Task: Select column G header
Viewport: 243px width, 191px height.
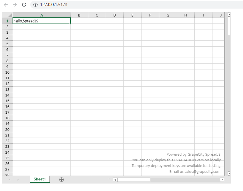Action: [168, 15]
